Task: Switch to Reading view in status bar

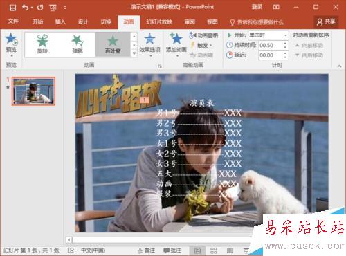Action: pyautogui.click(x=230, y=250)
